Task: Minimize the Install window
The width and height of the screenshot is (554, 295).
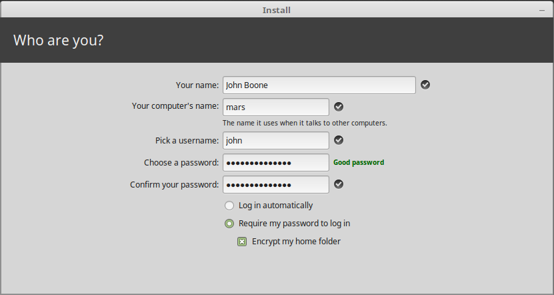Action: coord(542,11)
